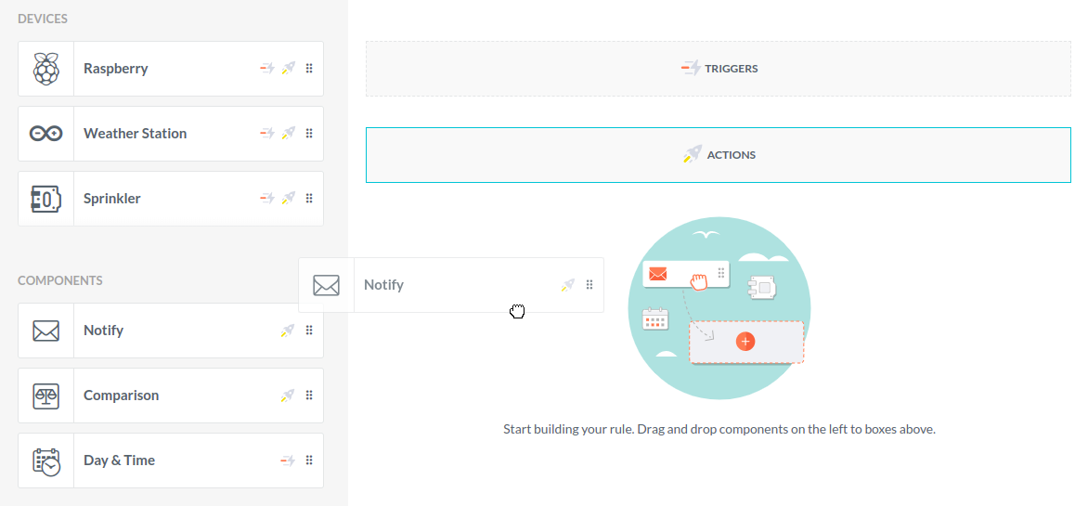This screenshot has width=1088, height=506.
Task: Select the Actions drop box
Action: pyautogui.click(x=718, y=155)
